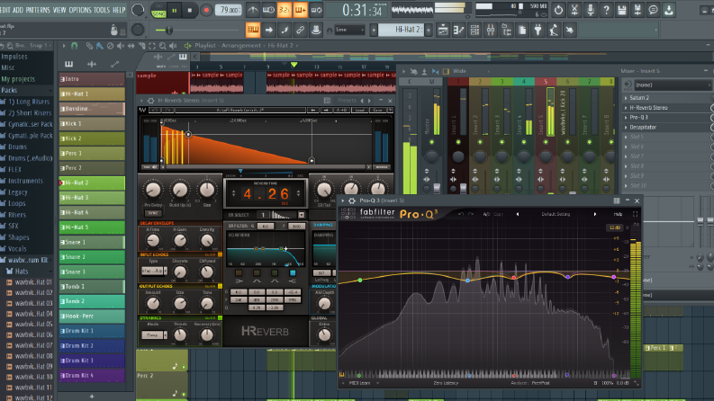714x401 pixels.
Task: Open the H-Reverb Presets menu
Action: pyautogui.click(x=347, y=101)
